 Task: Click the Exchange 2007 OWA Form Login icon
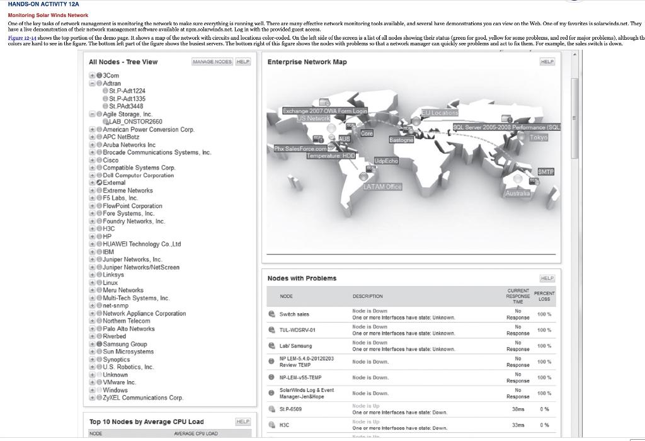coord(324,103)
